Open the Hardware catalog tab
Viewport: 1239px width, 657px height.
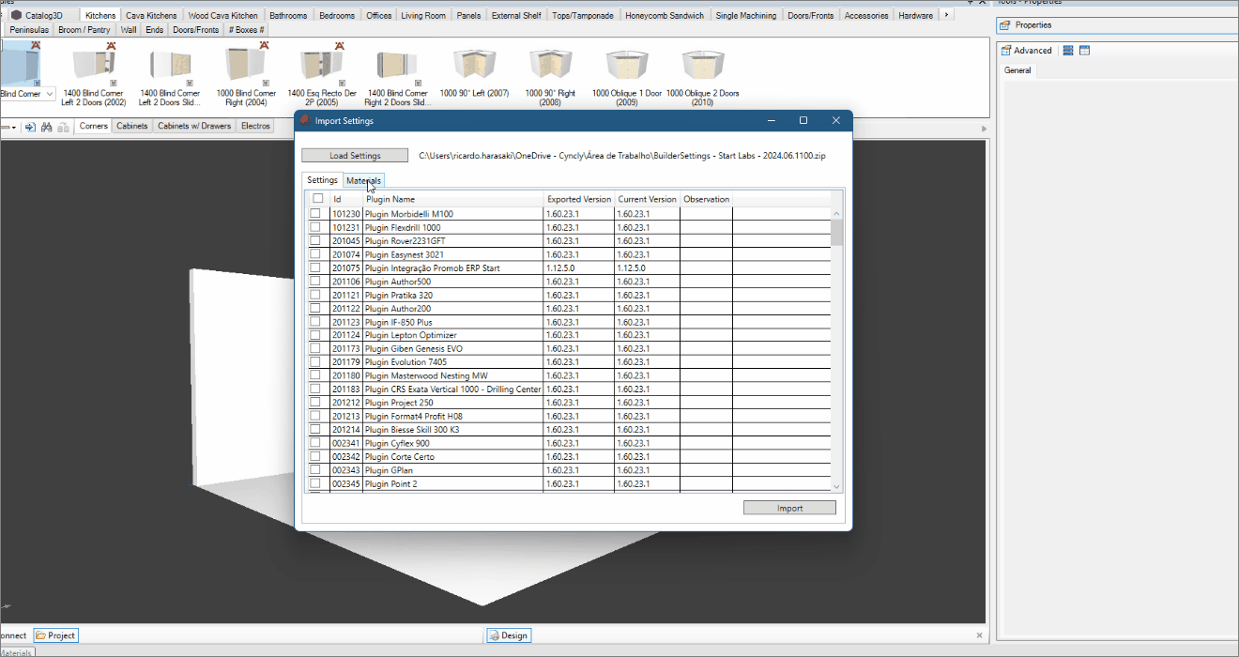[915, 16]
